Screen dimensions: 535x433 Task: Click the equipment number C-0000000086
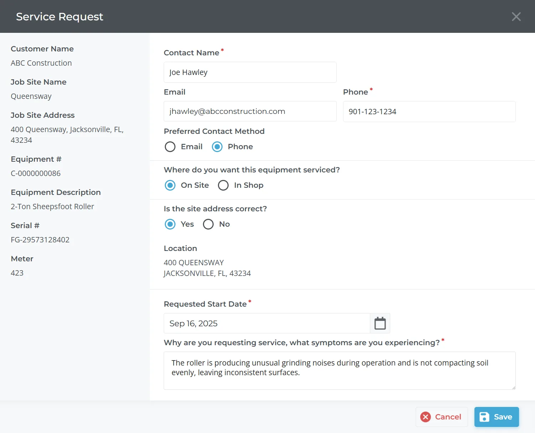coord(36,173)
